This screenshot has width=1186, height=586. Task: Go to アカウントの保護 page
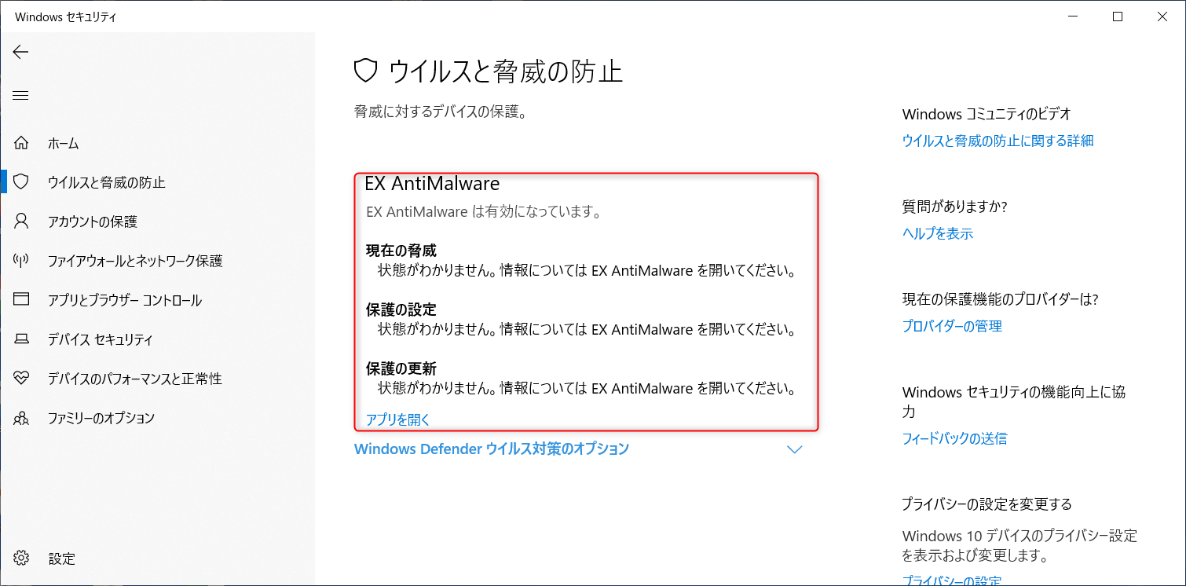(x=157, y=222)
